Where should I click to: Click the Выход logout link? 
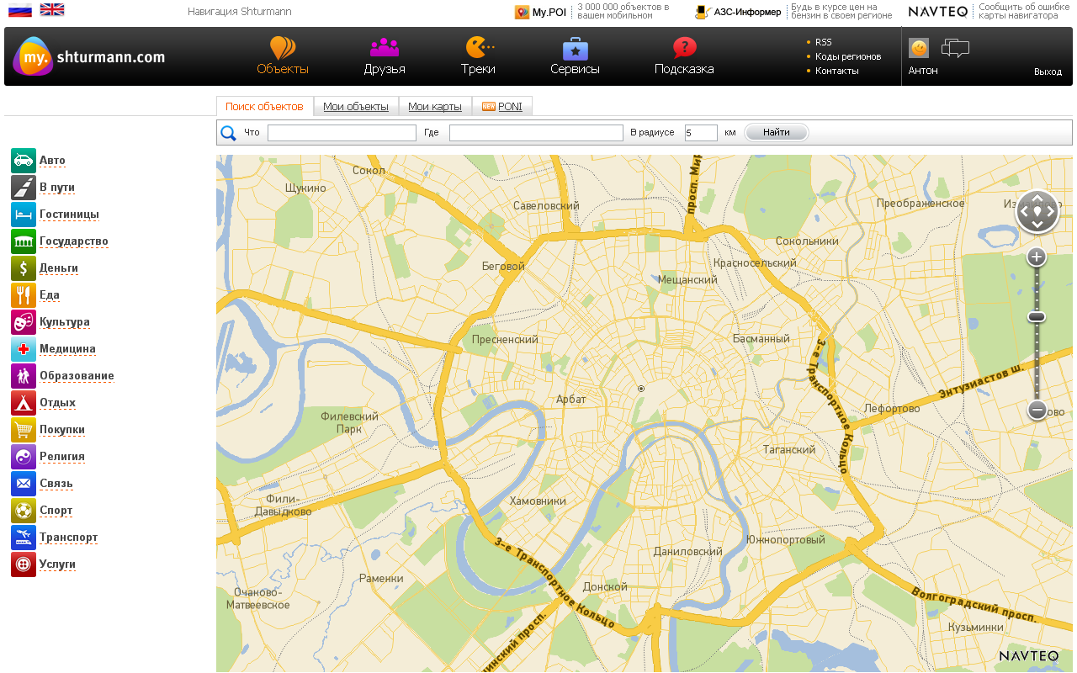1048,72
